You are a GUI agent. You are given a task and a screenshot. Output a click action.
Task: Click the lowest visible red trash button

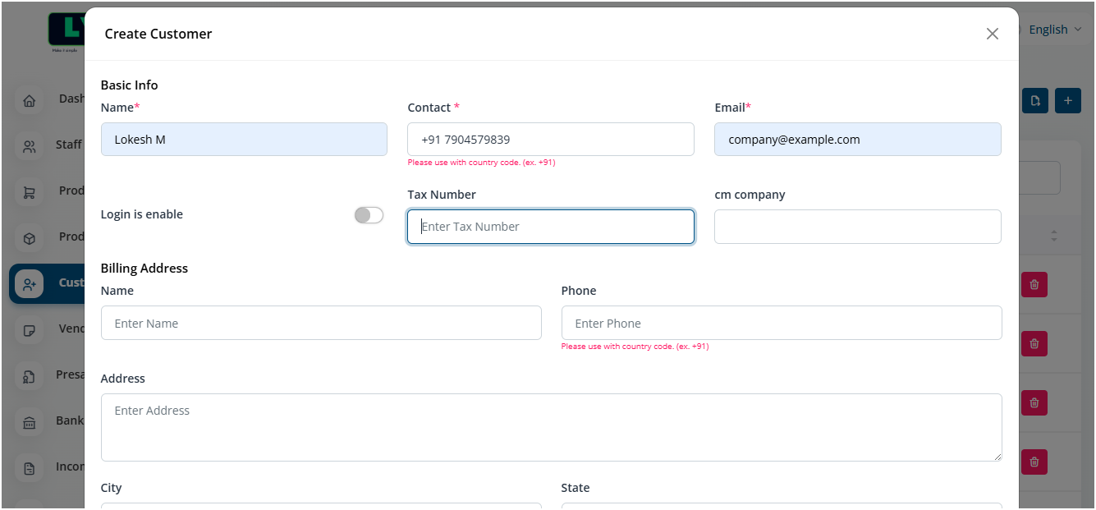click(x=1034, y=462)
